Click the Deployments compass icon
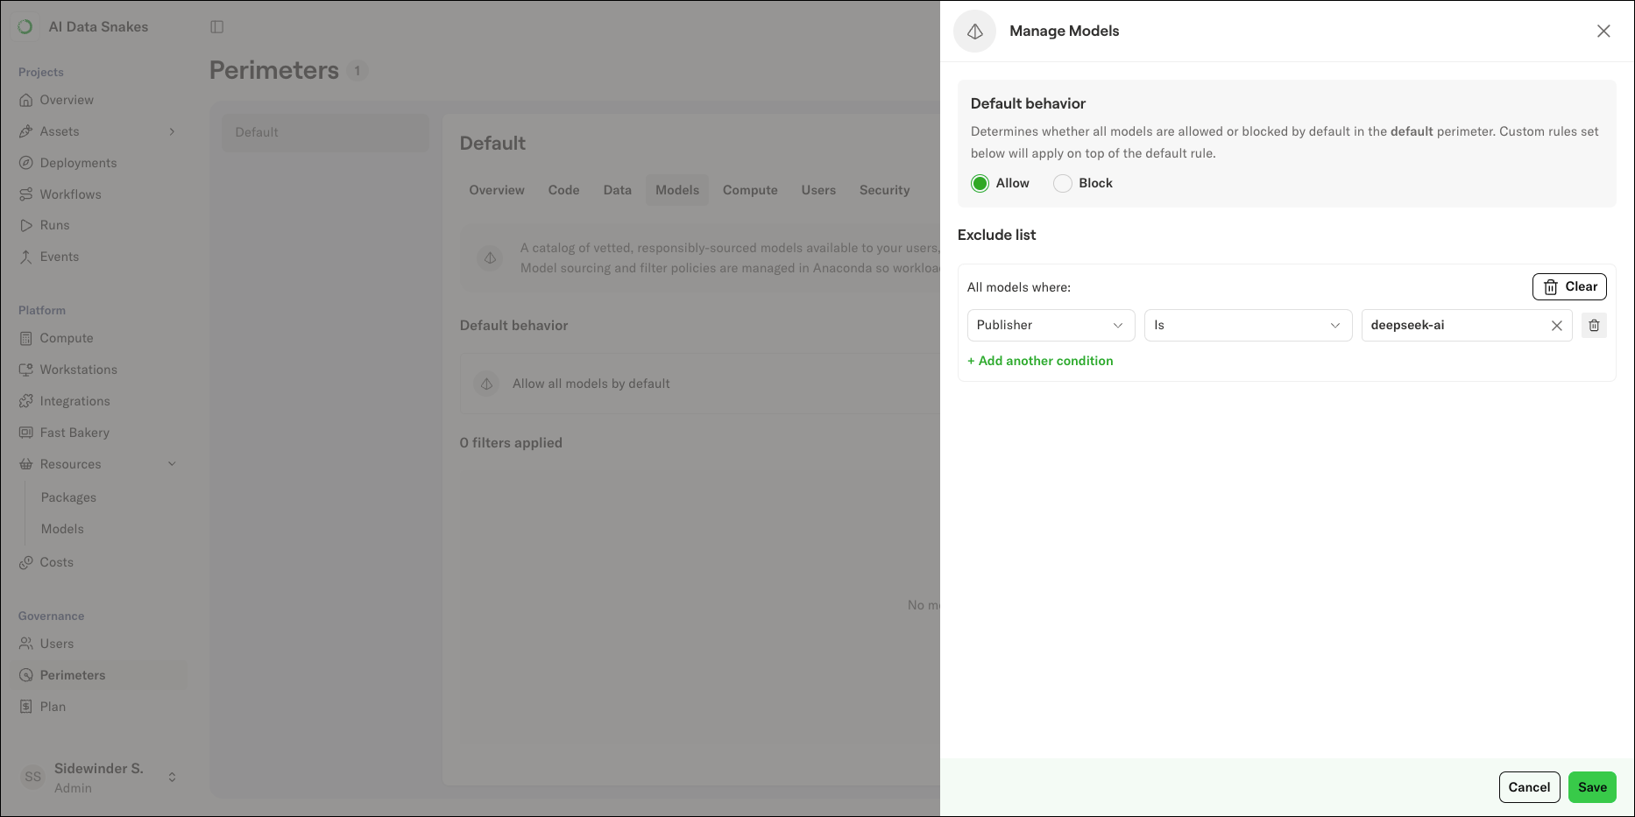 pyautogui.click(x=26, y=163)
